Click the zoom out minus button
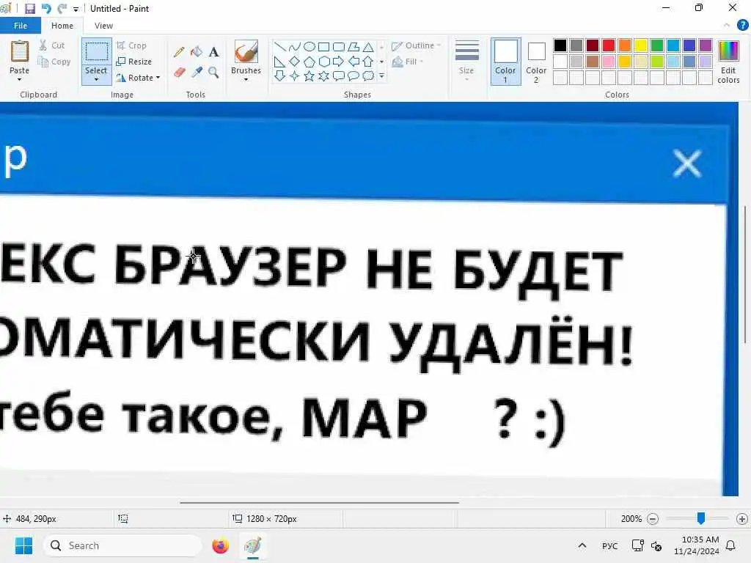Image resolution: width=751 pixels, height=563 pixels. pos(652,518)
